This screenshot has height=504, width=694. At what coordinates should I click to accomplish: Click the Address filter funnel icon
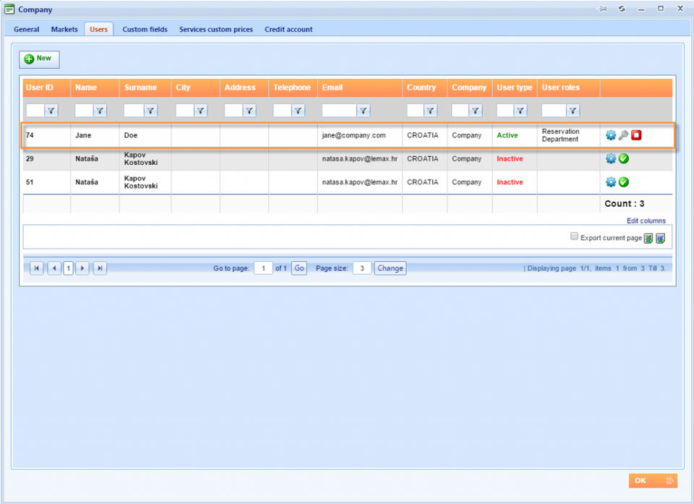pyautogui.click(x=249, y=111)
